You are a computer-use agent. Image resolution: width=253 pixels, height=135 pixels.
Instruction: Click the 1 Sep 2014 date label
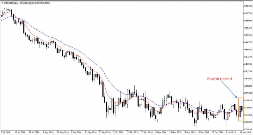point(76,132)
